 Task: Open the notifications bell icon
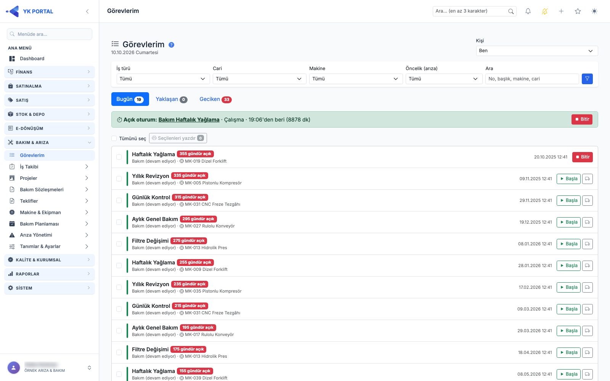tap(528, 11)
